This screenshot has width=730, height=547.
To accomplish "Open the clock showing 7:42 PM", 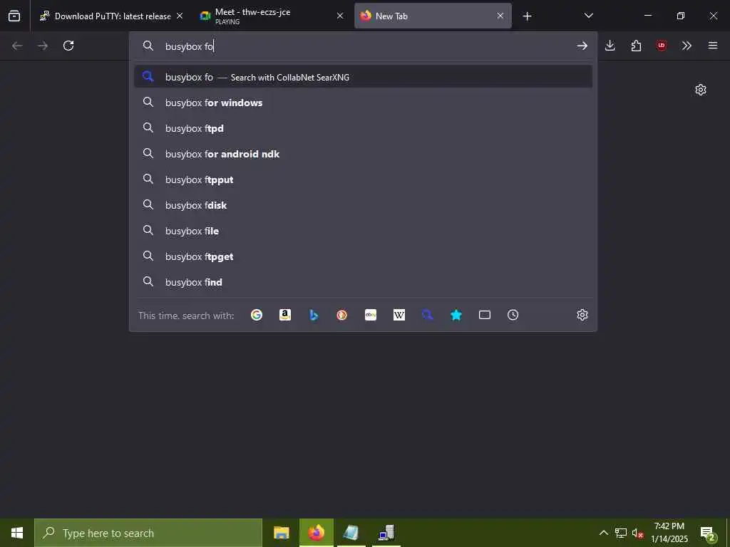I will (x=669, y=533).
